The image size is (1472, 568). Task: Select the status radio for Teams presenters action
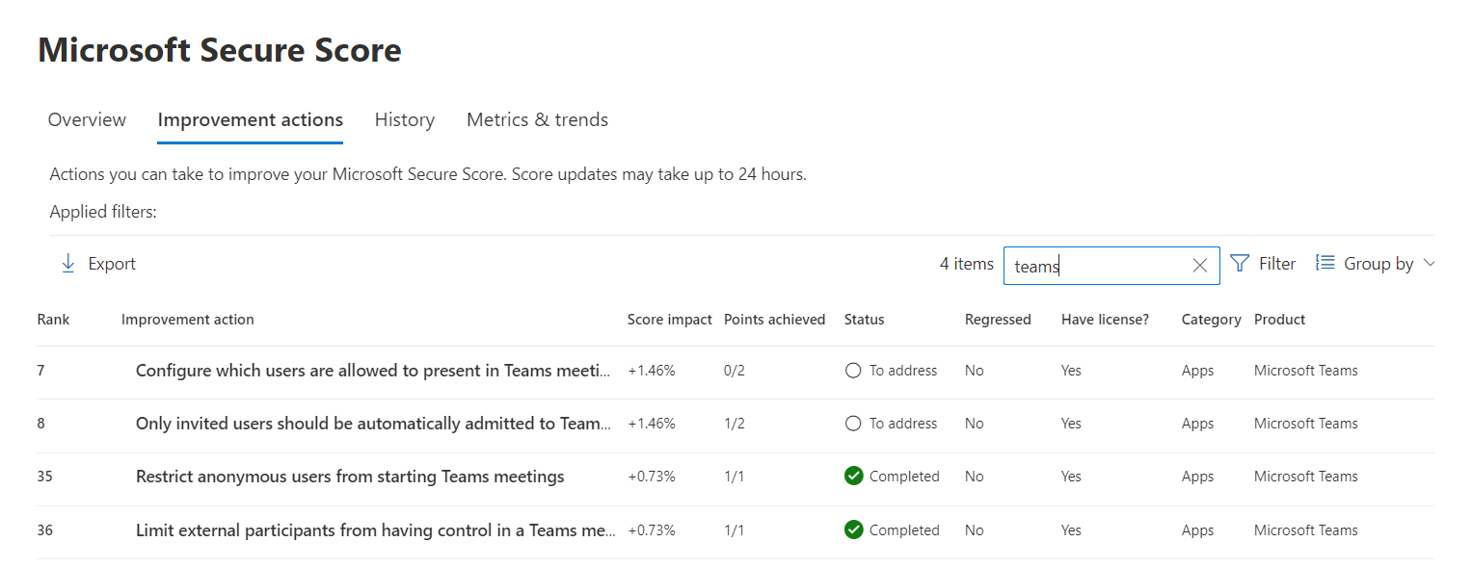[x=853, y=369]
